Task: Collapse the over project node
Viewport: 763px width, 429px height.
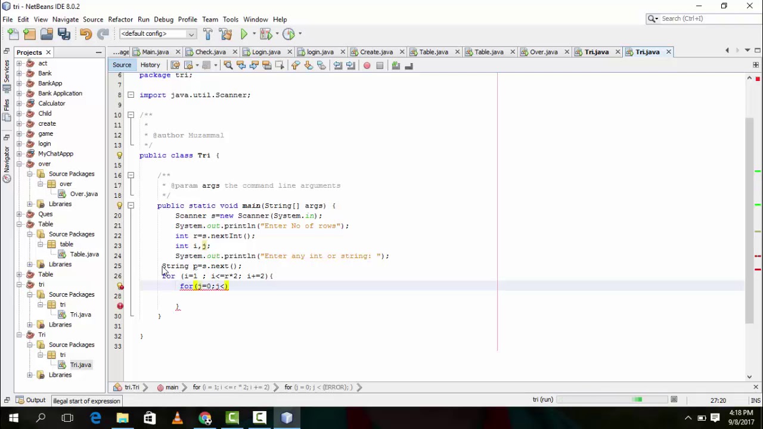Action: [19, 164]
